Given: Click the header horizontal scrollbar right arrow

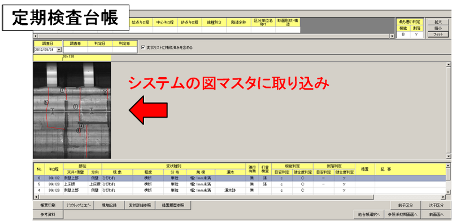Looking at the screenshot, I should [x=392, y=36].
